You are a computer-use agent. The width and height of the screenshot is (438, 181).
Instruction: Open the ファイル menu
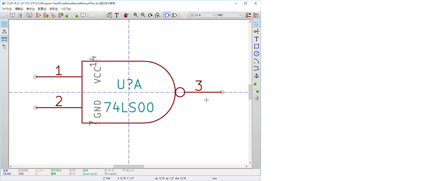tap(7, 9)
